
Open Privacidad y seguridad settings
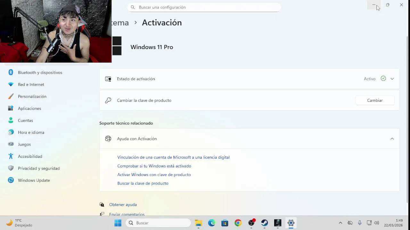(39, 168)
